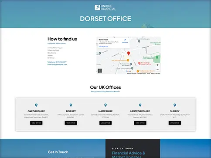View the Hampshire office
The image size is (211, 158).
point(105,123)
